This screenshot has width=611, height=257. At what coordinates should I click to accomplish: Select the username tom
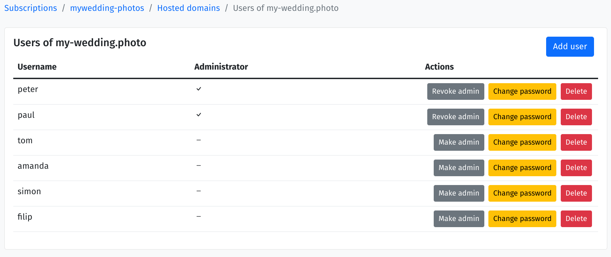(25, 140)
